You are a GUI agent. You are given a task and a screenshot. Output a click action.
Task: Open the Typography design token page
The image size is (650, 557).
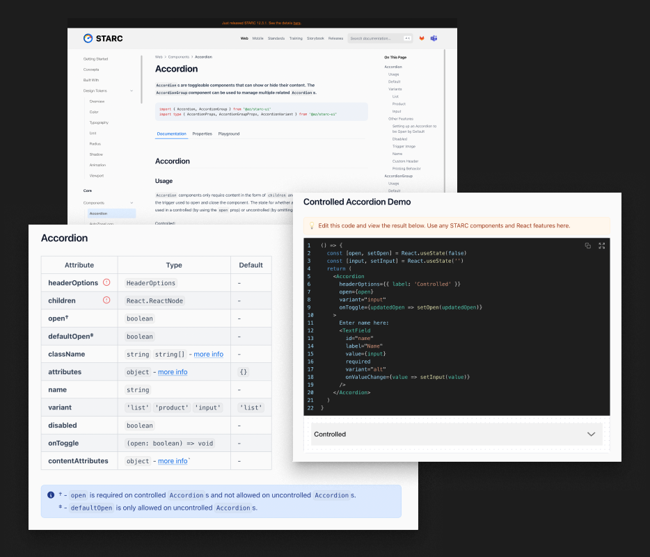99,122
